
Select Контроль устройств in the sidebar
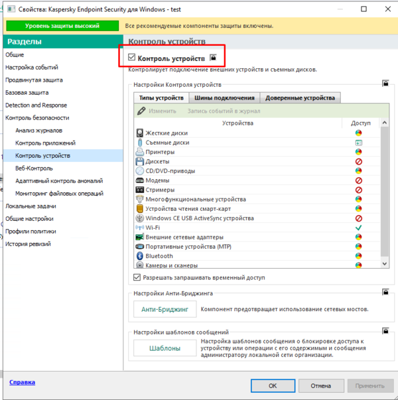coord(63,156)
